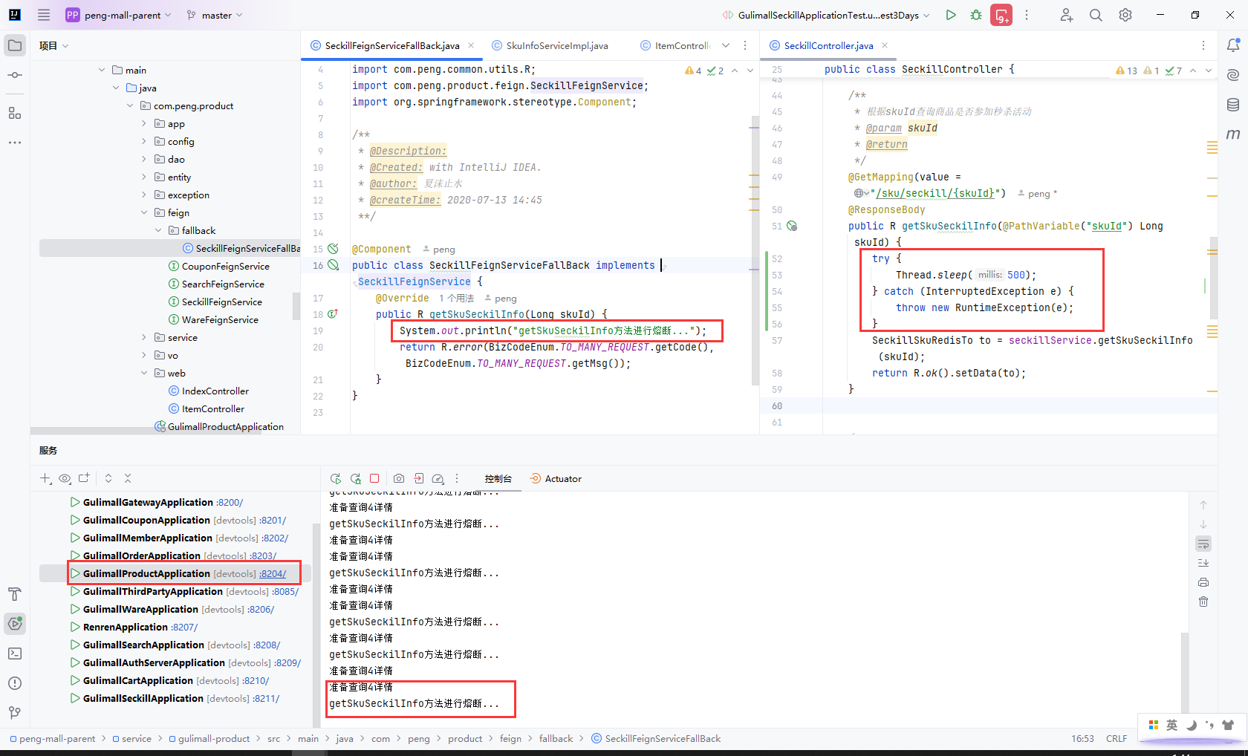Viewport: 1248px width, 756px height.
Task: Open services in new tab icon
Action: [84, 478]
